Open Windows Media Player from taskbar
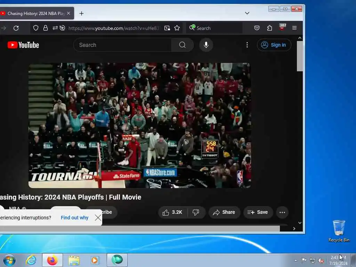This screenshot has width=356, height=267. pos(95,260)
